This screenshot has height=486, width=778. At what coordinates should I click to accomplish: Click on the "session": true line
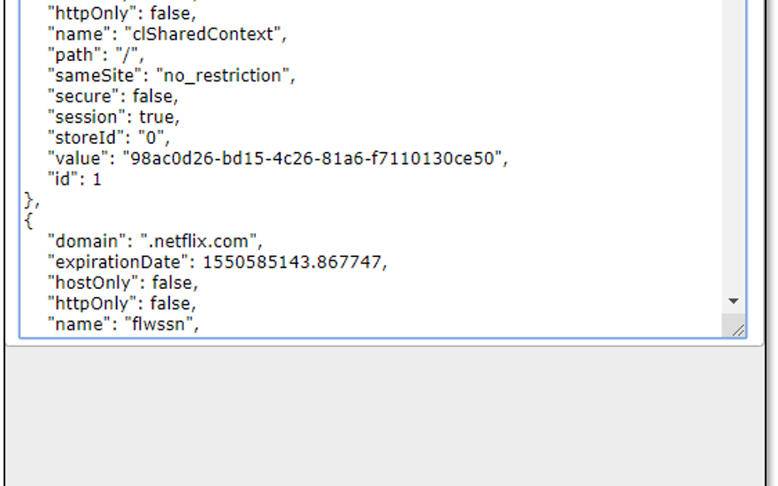tap(113, 118)
